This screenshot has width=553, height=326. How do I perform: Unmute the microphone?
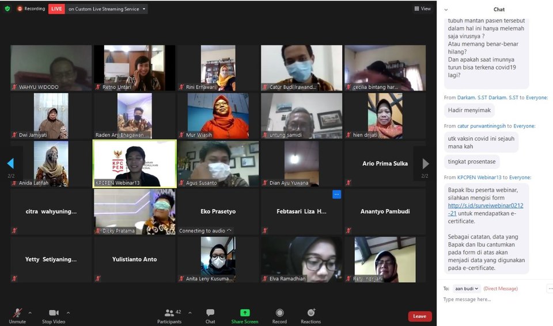17,313
